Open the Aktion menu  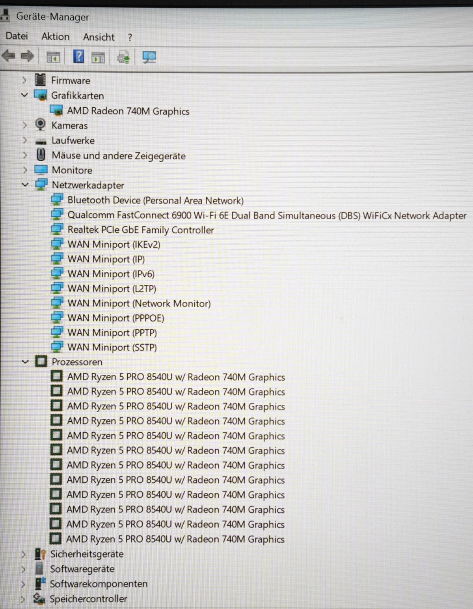pos(56,37)
